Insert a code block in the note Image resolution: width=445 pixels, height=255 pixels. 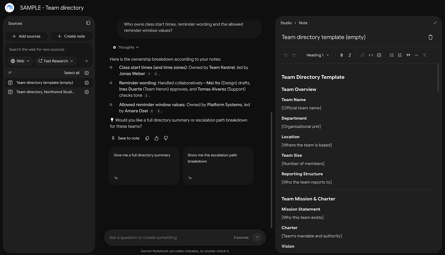coord(379,55)
